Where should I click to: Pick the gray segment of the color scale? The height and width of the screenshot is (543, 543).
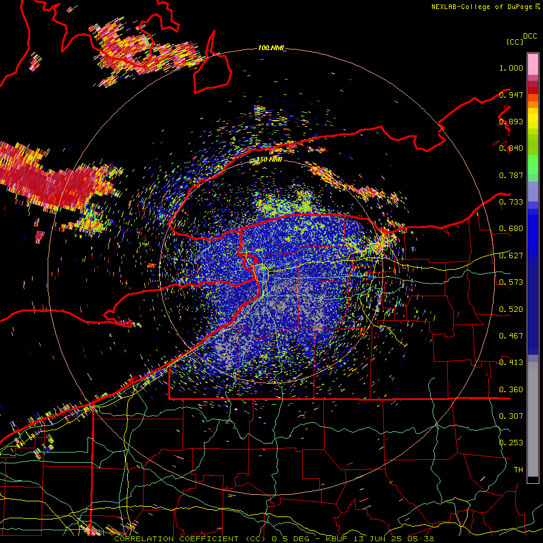(533, 419)
